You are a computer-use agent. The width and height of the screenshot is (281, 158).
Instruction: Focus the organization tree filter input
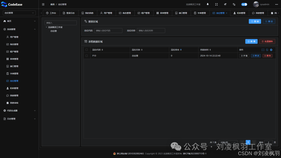61,23
